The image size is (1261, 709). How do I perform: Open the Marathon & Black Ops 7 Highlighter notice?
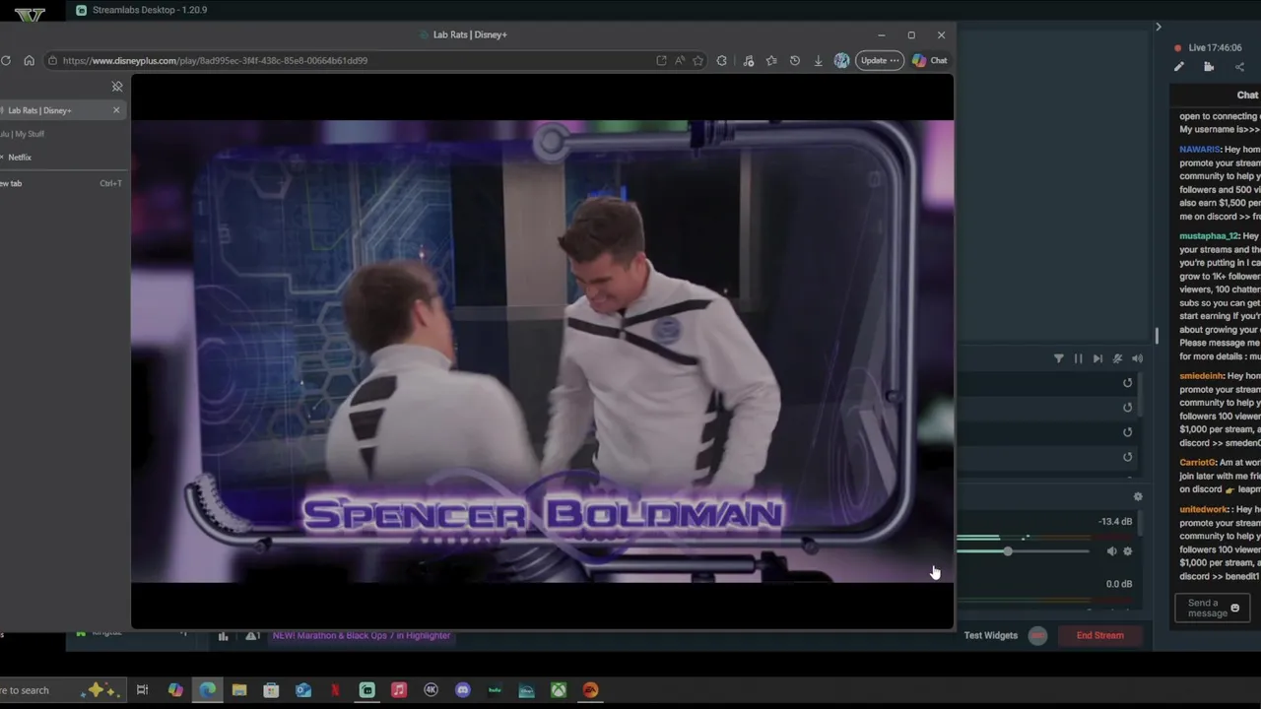pyautogui.click(x=362, y=636)
